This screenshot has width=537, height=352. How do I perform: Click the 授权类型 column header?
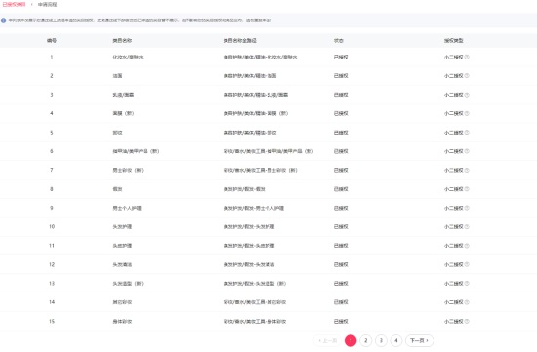coord(453,40)
